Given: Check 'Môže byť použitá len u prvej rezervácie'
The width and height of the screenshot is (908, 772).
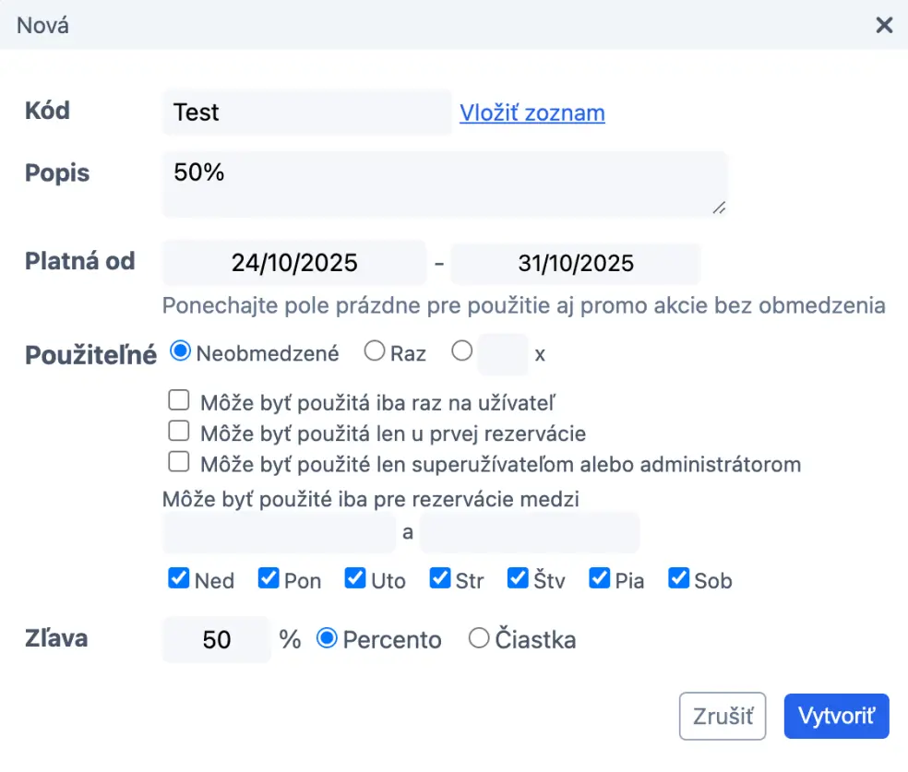Looking at the screenshot, I should pos(178,430).
